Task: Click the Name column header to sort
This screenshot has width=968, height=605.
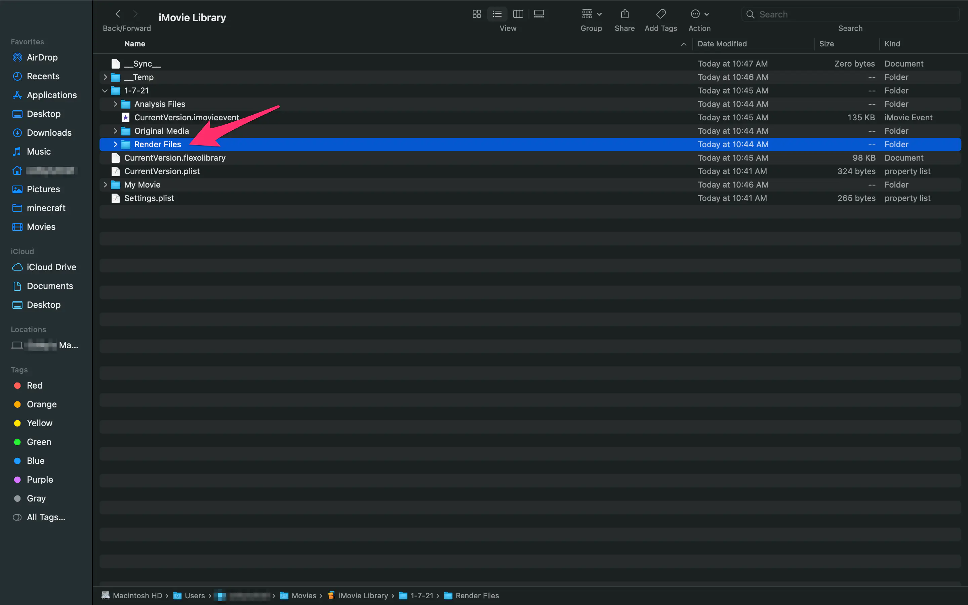Action: [x=134, y=43]
